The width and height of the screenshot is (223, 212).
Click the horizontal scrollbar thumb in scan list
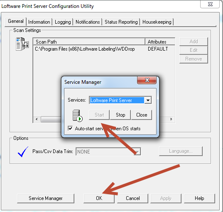(x=51, y=119)
